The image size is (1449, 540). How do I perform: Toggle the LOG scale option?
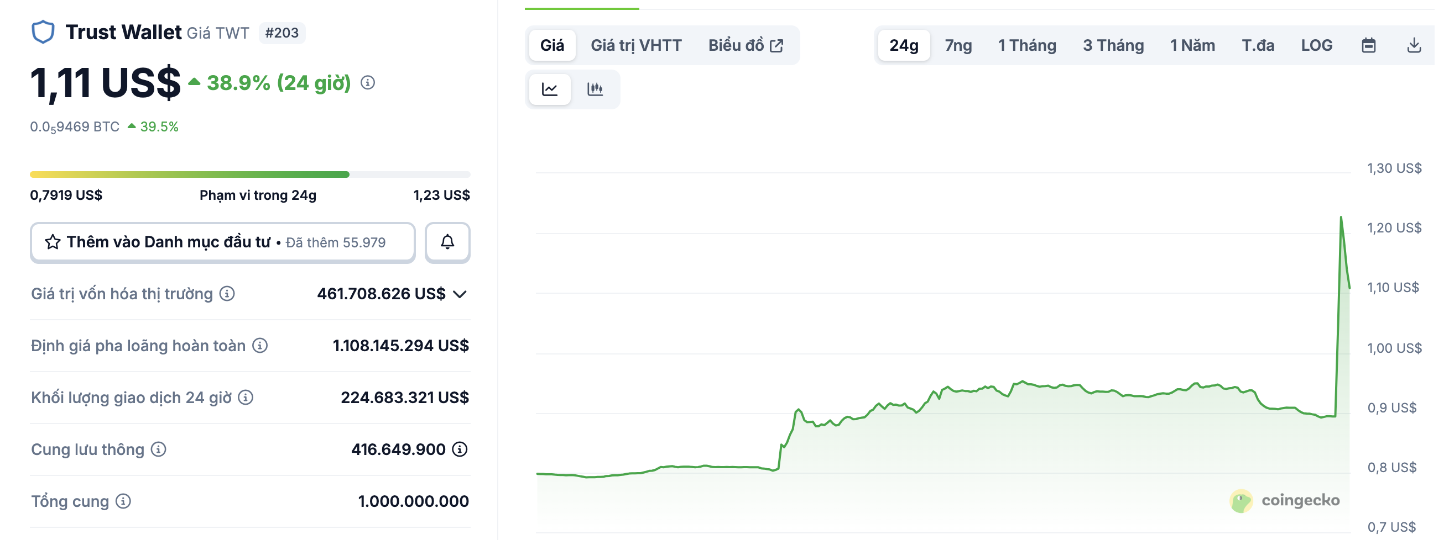click(1316, 45)
